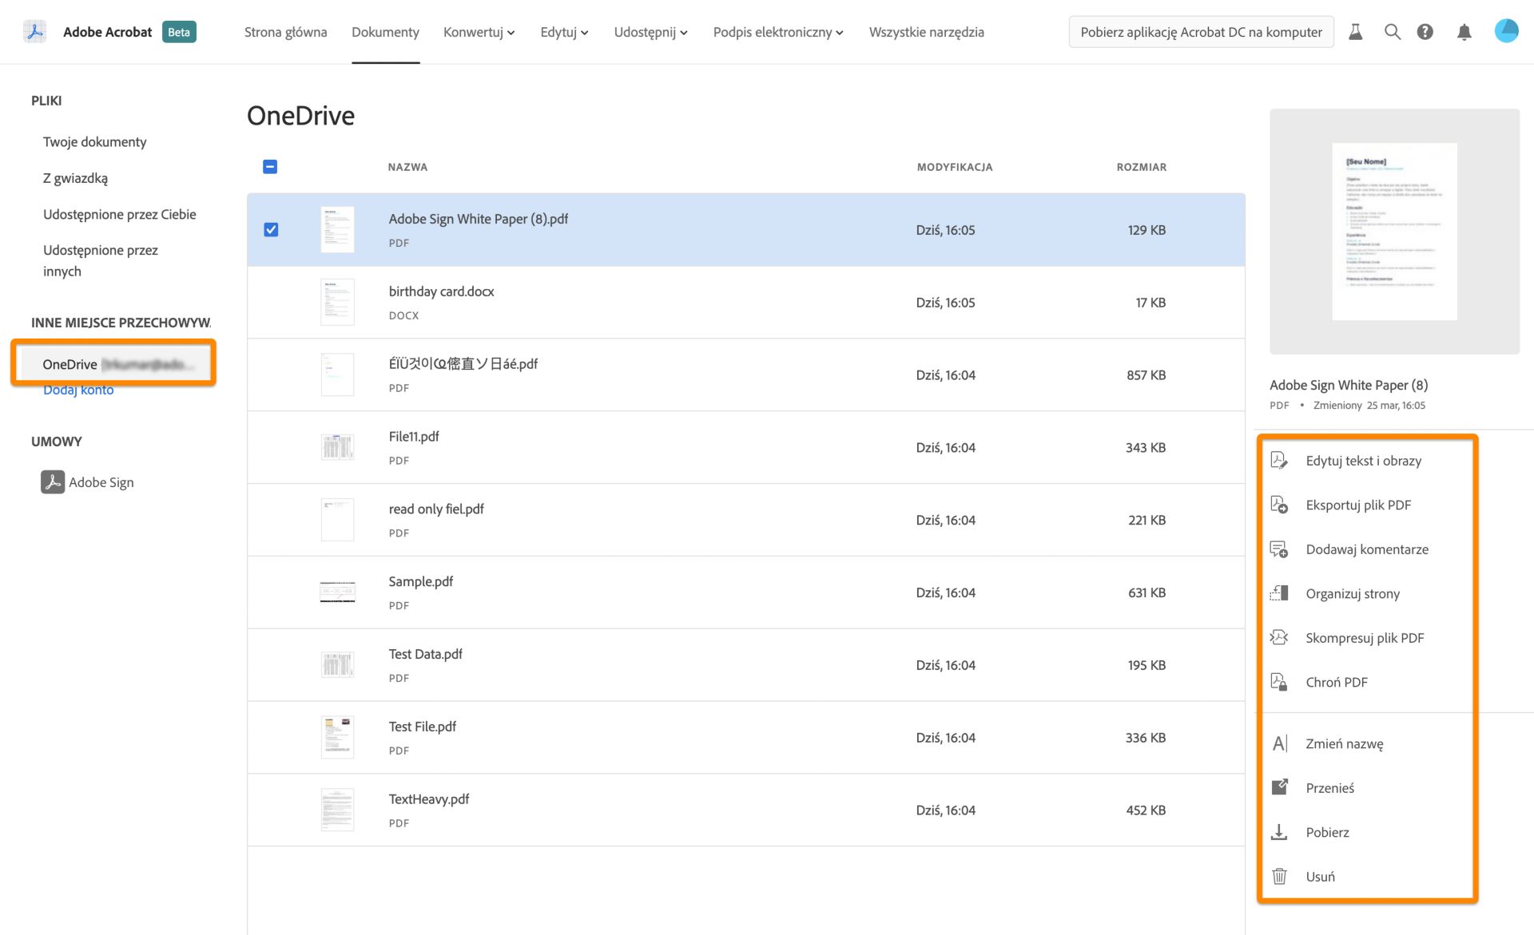1534x935 pixels.
Task: Click the birthday card.docx thumbnail
Action: (337, 302)
